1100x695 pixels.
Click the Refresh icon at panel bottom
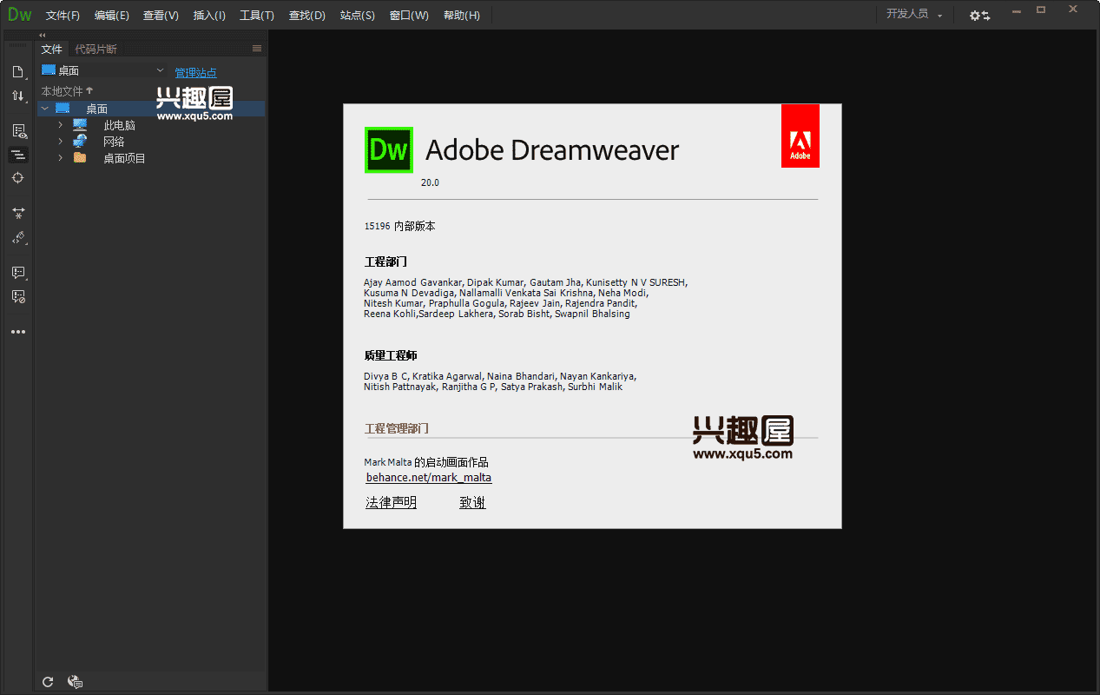[x=48, y=682]
